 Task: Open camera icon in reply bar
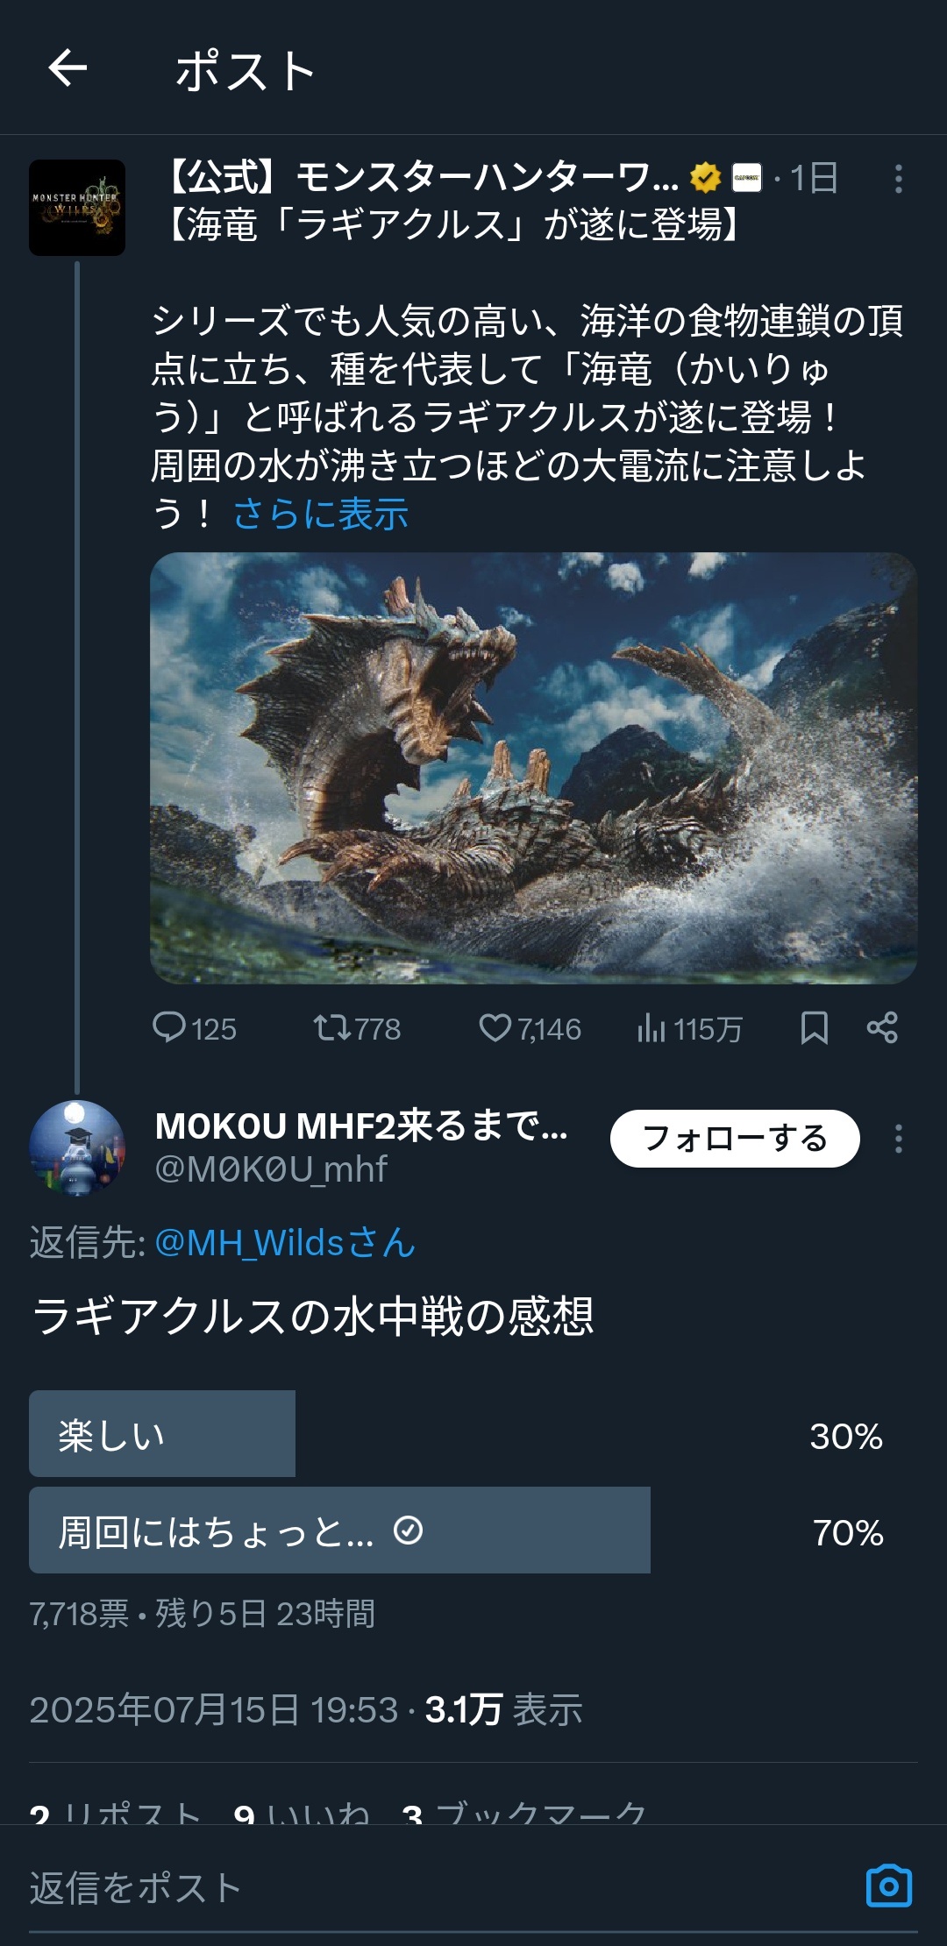tap(889, 1886)
